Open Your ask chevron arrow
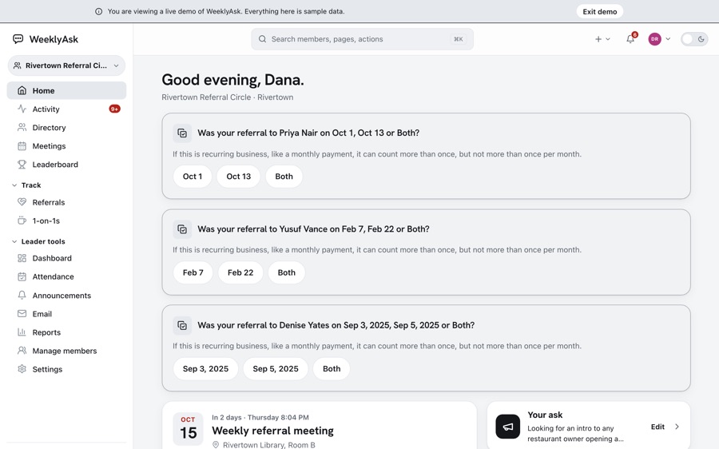The width and height of the screenshot is (719, 449). point(677,427)
